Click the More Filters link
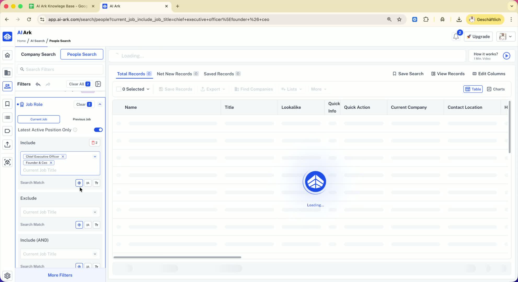 (x=60, y=275)
